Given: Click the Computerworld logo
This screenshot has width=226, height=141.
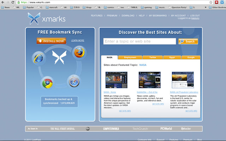Looking at the screenshot, I should point(111,129).
